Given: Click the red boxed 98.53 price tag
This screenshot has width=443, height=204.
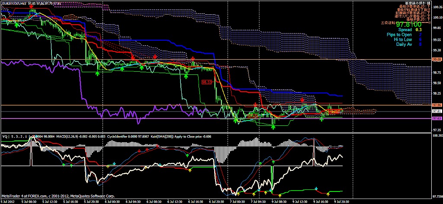Looking at the screenshot, I should point(207,81).
